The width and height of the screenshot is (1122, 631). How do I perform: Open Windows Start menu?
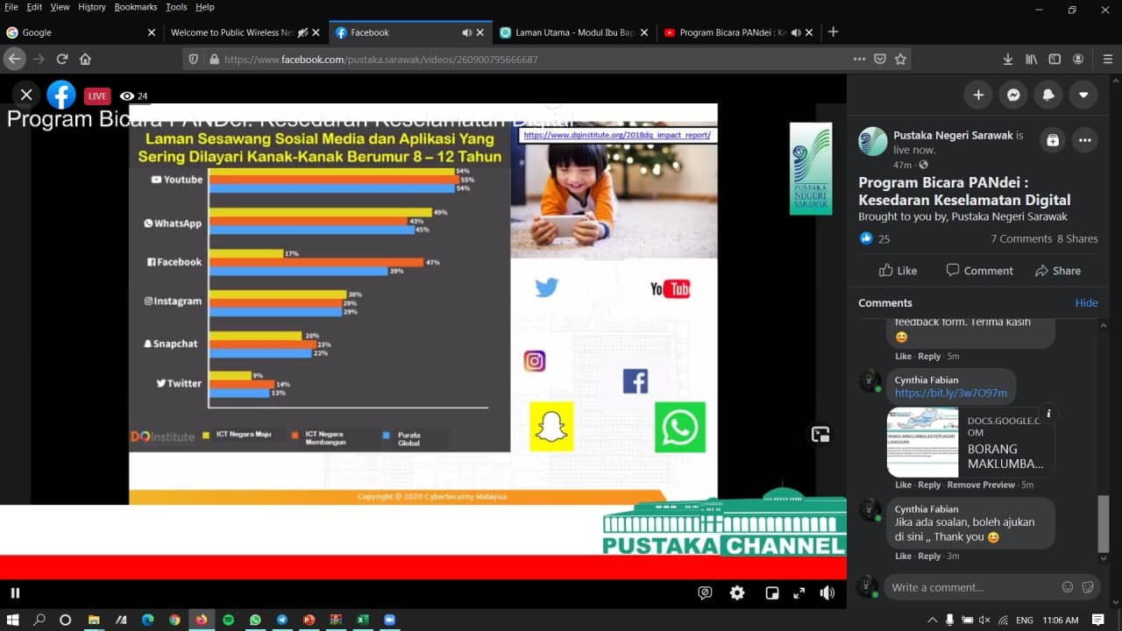click(x=12, y=620)
